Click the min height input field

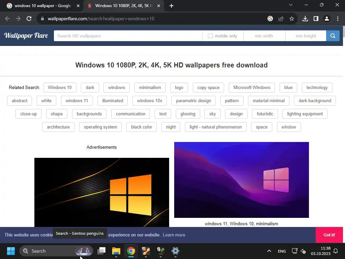point(306,36)
